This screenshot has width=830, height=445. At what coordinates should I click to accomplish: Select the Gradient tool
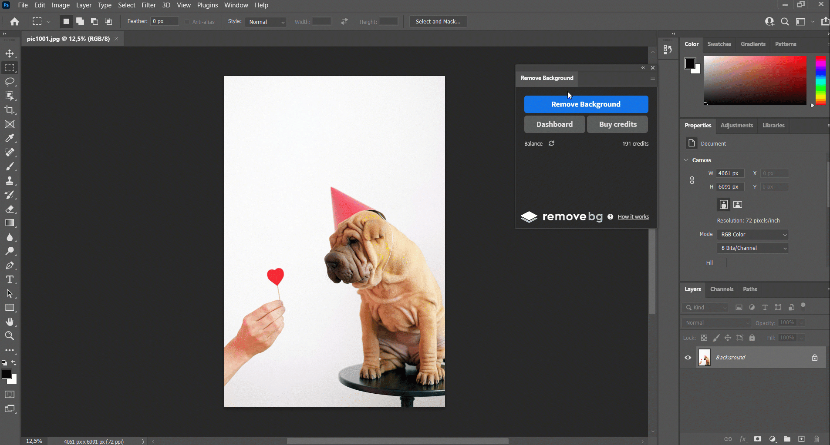[10, 223]
